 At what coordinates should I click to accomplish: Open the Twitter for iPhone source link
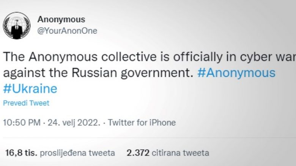pyautogui.click(x=142, y=123)
